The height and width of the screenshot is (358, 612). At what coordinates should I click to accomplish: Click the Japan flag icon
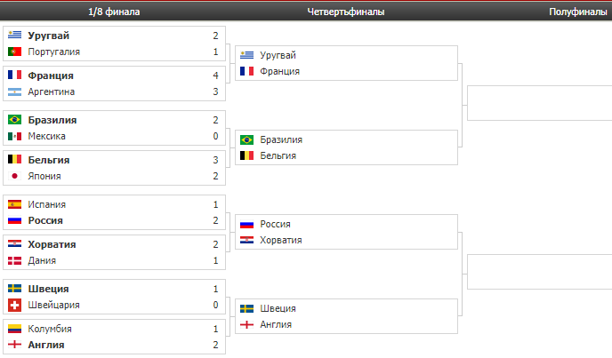pyautogui.click(x=15, y=176)
